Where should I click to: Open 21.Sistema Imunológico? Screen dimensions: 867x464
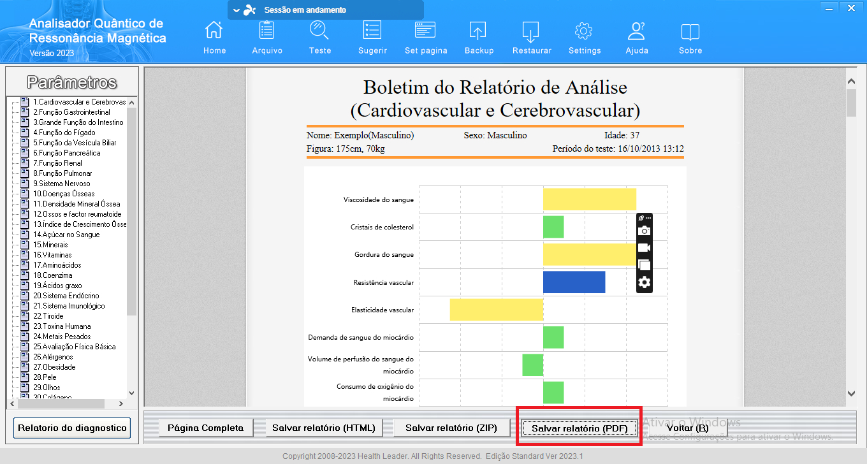[x=69, y=306]
